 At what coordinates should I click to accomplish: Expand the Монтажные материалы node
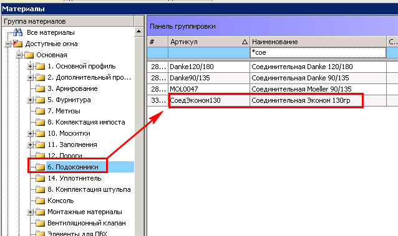[30, 212]
